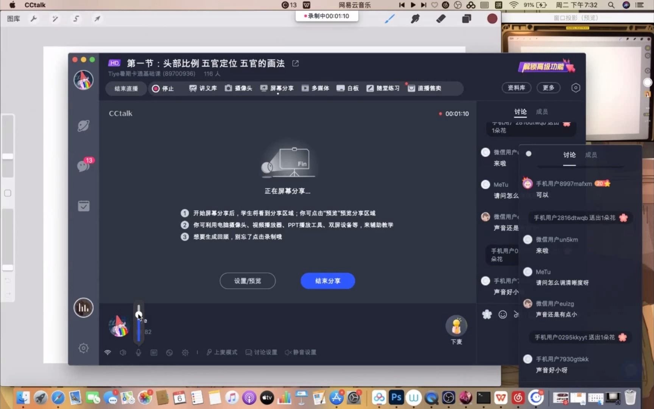Open 随堂练习 classroom exercise
This screenshot has width=654, height=409.
click(x=383, y=88)
